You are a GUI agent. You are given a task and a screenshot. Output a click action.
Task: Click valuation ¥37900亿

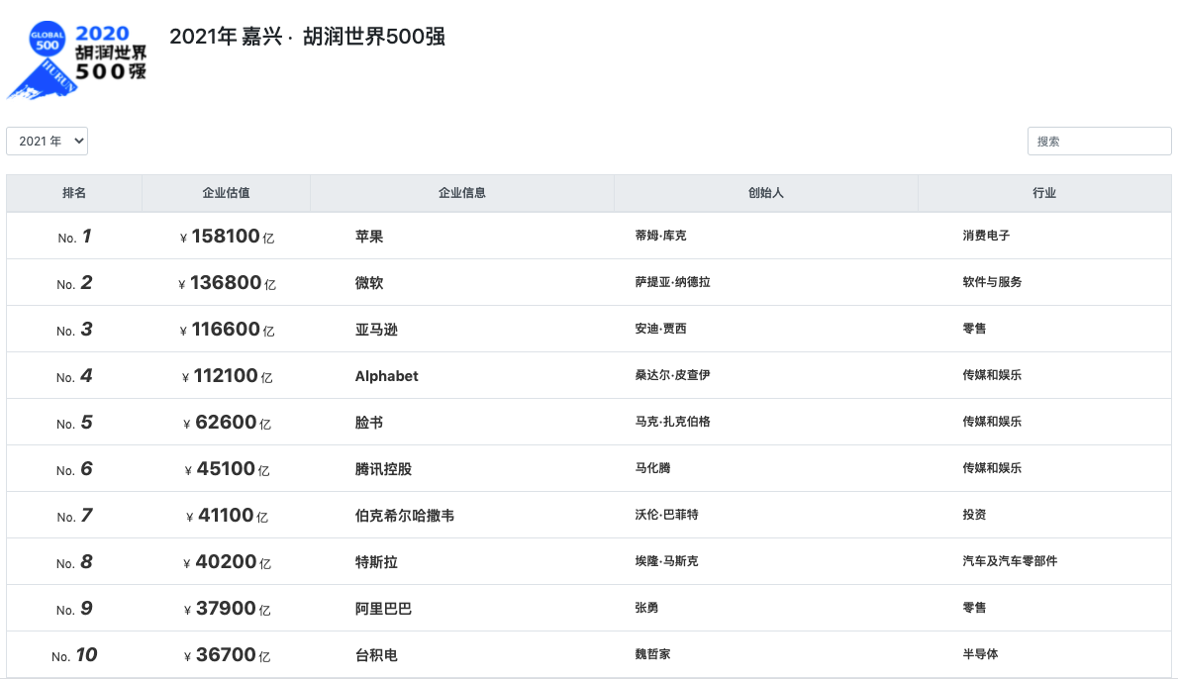(x=227, y=610)
